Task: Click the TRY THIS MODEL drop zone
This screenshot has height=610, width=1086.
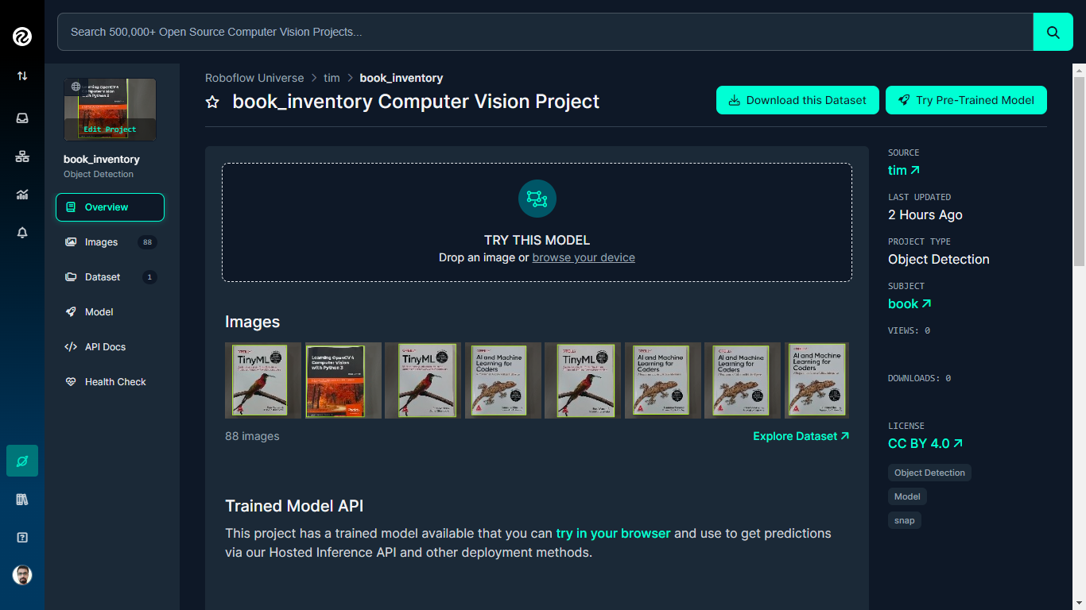Action: [537, 222]
